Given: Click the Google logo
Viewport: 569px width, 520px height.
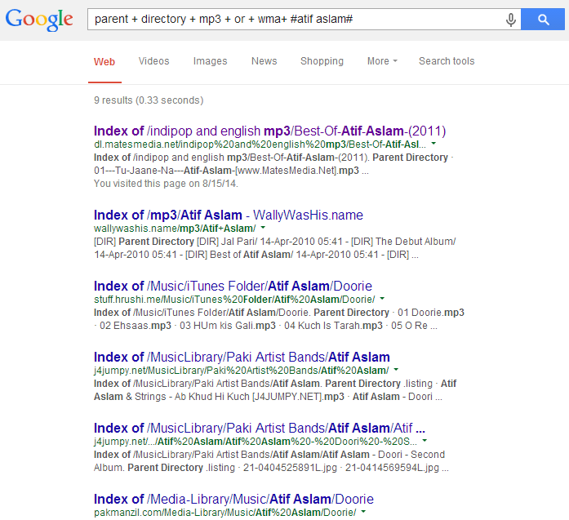Looking at the screenshot, I should click(39, 20).
